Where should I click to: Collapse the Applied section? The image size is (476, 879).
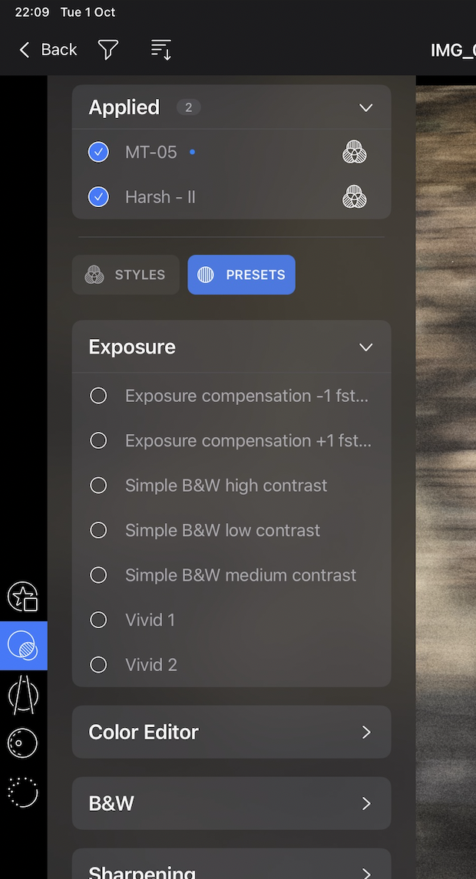point(366,107)
